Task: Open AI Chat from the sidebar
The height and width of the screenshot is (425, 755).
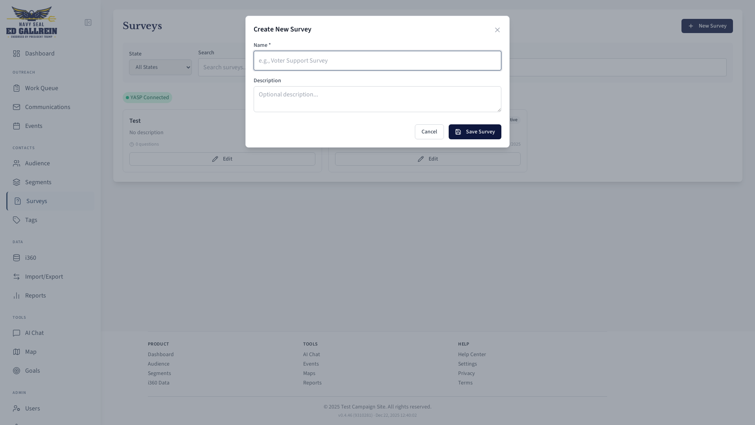Action: click(34, 333)
